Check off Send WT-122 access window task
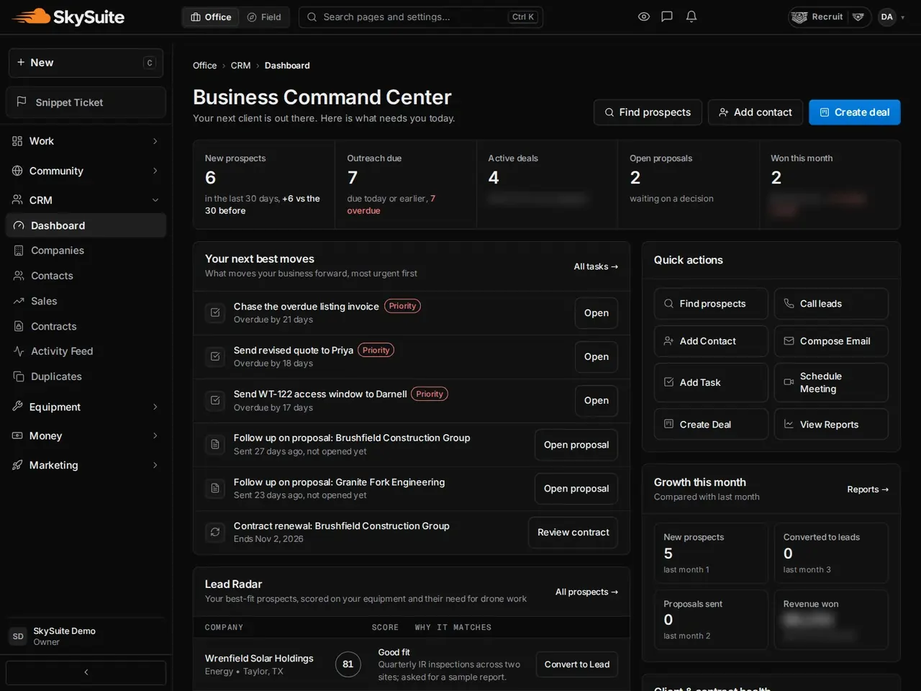This screenshot has width=921, height=691. click(x=215, y=400)
